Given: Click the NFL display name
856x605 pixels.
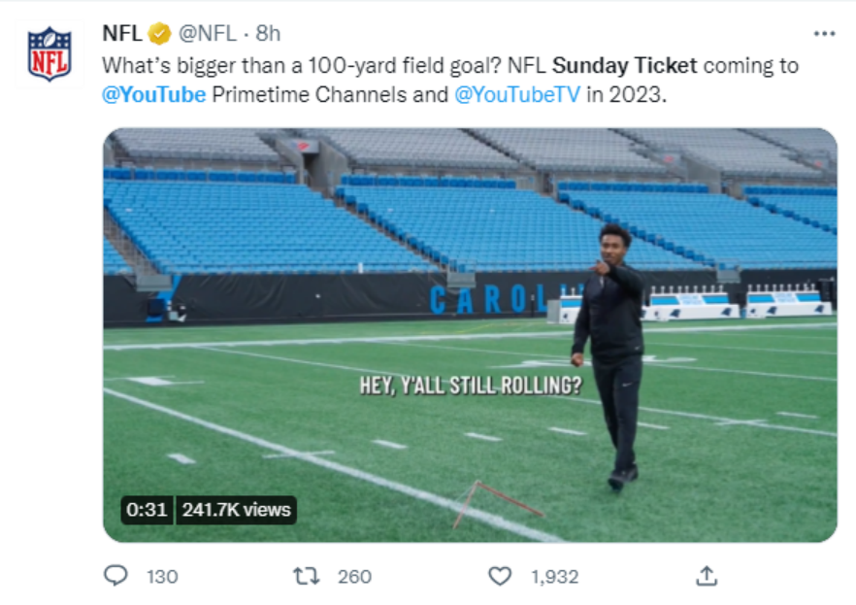Looking at the screenshot, I should click(122, 34).
